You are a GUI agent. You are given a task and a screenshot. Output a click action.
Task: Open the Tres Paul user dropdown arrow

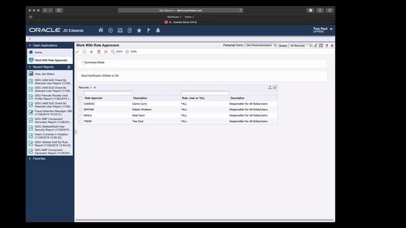(x=331, y=29)
